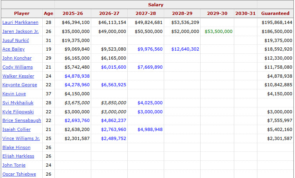Select Kevin Love's age 37 cell
295x178 pixels.
[49, 94]
